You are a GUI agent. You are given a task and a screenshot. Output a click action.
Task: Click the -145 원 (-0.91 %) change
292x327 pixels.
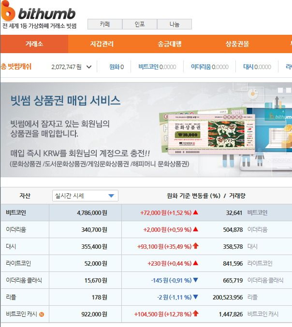(171, 280)
